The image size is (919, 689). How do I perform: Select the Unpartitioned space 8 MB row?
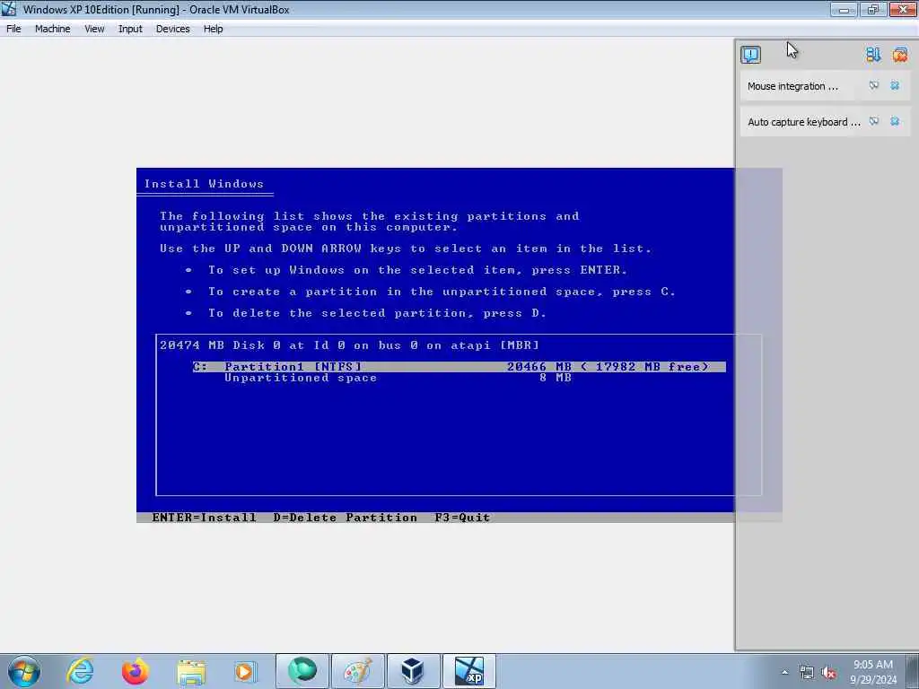[398, 378]
